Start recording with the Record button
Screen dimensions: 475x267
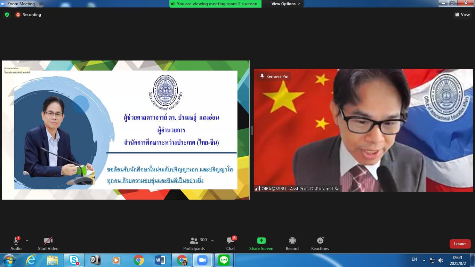292,243
